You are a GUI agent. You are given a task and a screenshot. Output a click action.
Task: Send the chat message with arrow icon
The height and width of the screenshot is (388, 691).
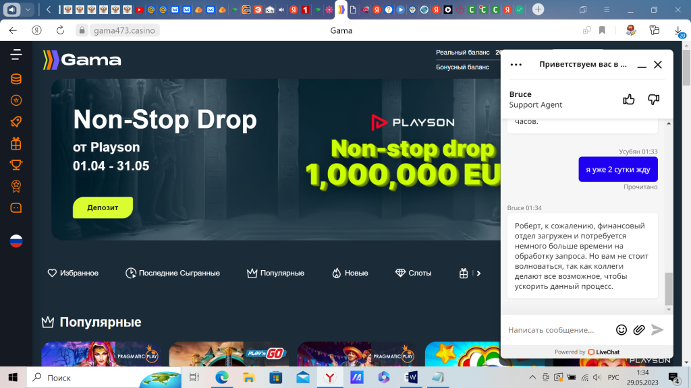point(657,330)
